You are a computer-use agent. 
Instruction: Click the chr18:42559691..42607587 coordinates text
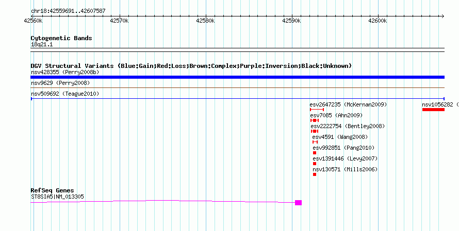click(68, 11)
